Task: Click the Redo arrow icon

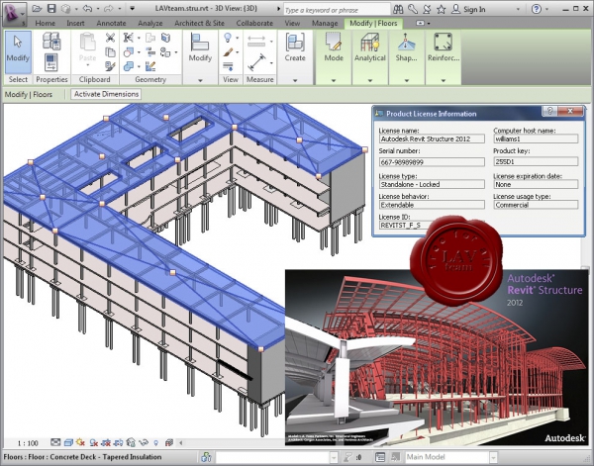Action: tap(110, 8)
